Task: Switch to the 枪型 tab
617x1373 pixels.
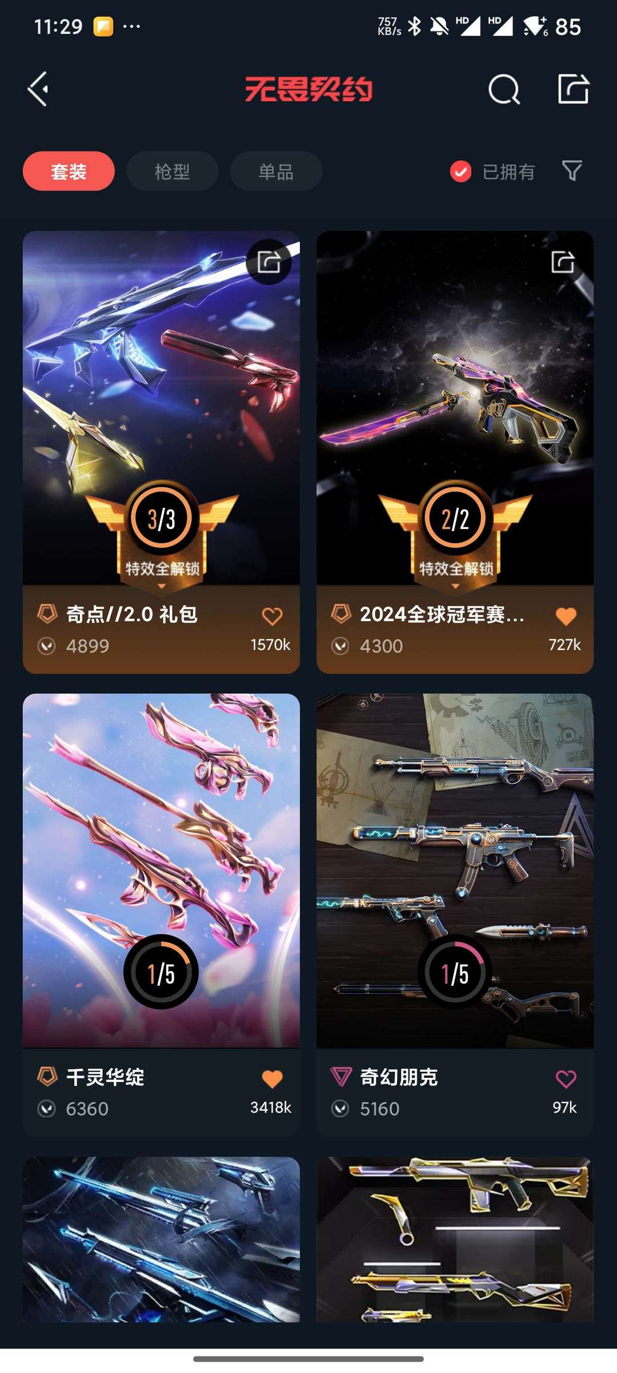Action: tap(172, 171)
